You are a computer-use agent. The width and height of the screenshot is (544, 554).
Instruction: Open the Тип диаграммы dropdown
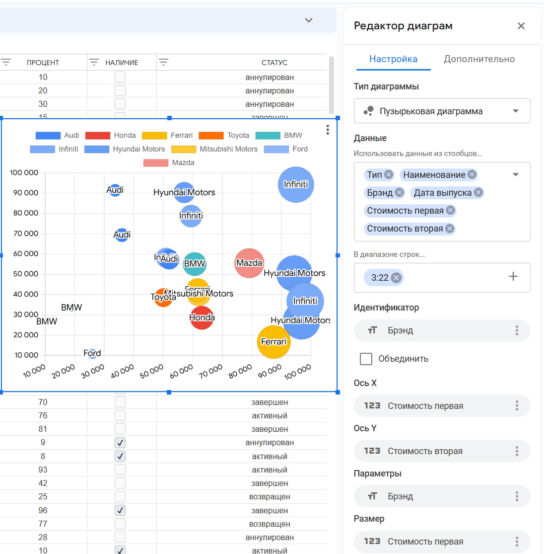tap(442, 111)
